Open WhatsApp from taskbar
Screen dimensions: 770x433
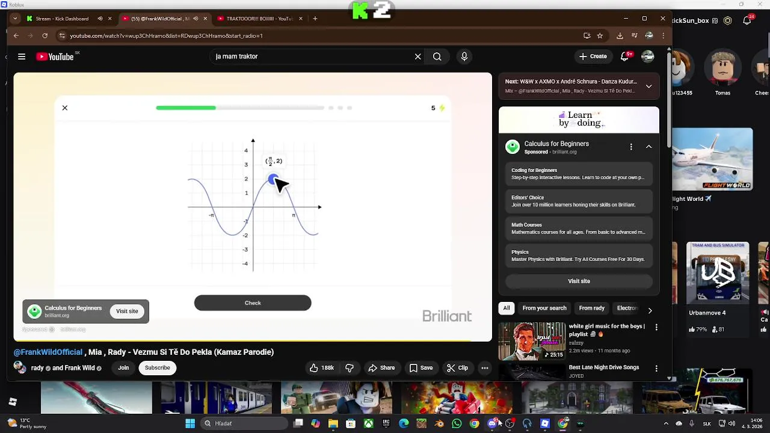(457, 423)
